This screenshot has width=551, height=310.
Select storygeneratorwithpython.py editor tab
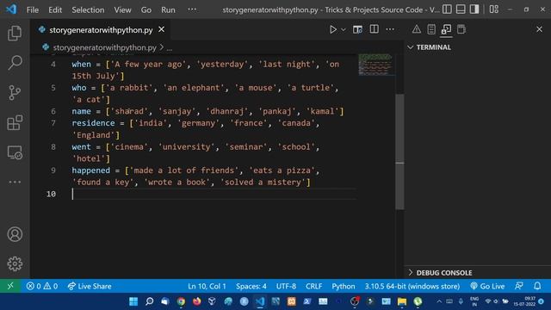click(x=101, y=30)
